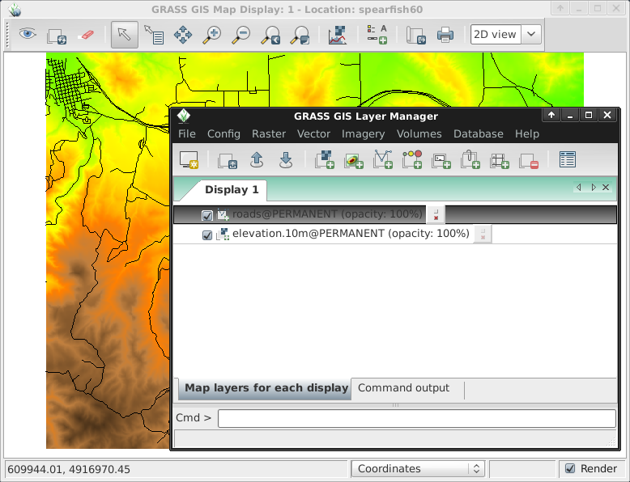Uncheck the roads@PERMANENT layer checkbox
The image size is (630, 482).
[207, 215]
